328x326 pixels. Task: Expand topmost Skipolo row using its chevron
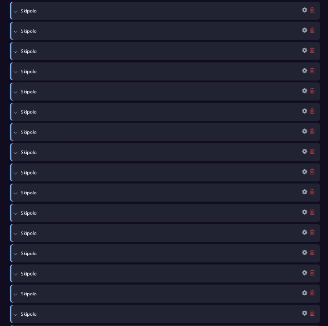[15, 11]
